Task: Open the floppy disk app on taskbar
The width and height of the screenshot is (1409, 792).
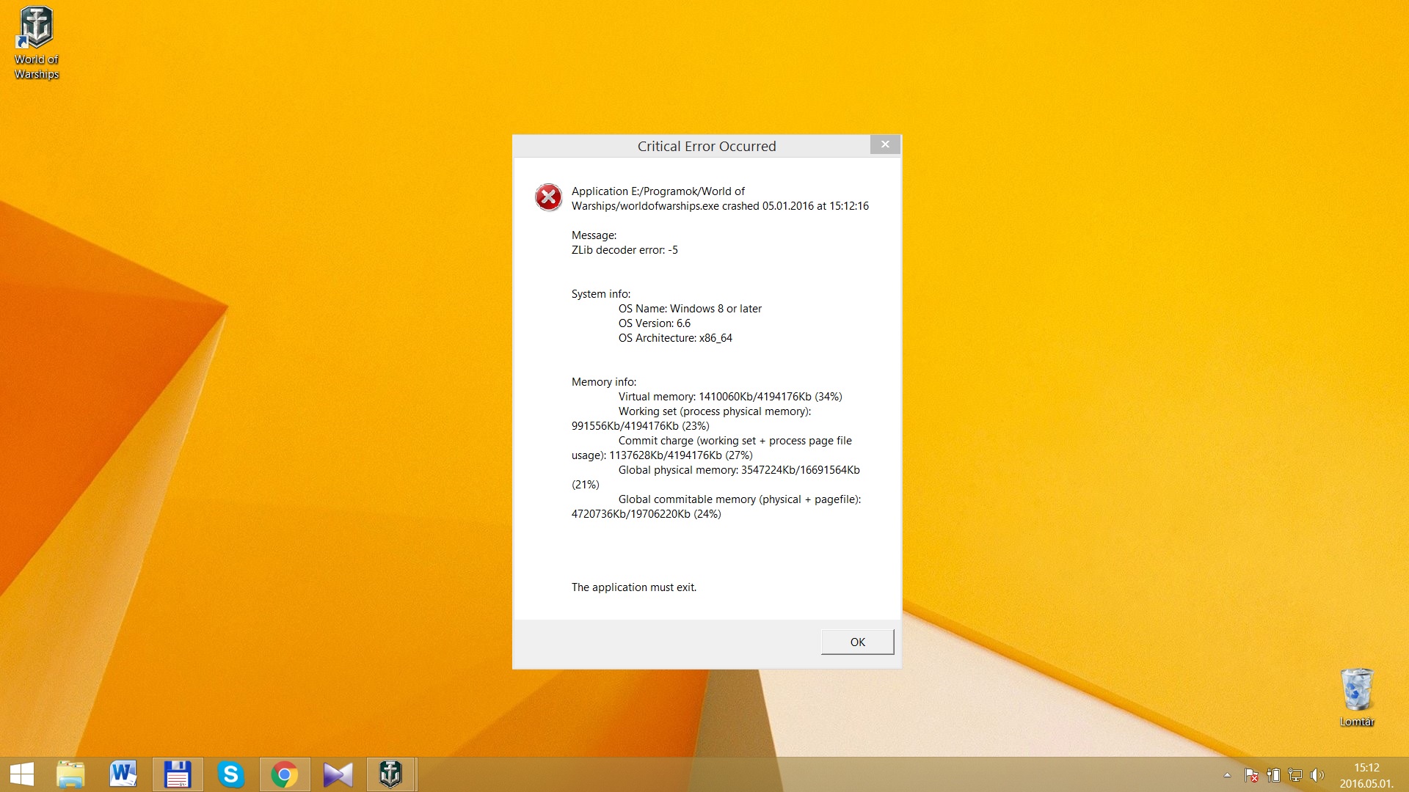Action: (178, 774)
